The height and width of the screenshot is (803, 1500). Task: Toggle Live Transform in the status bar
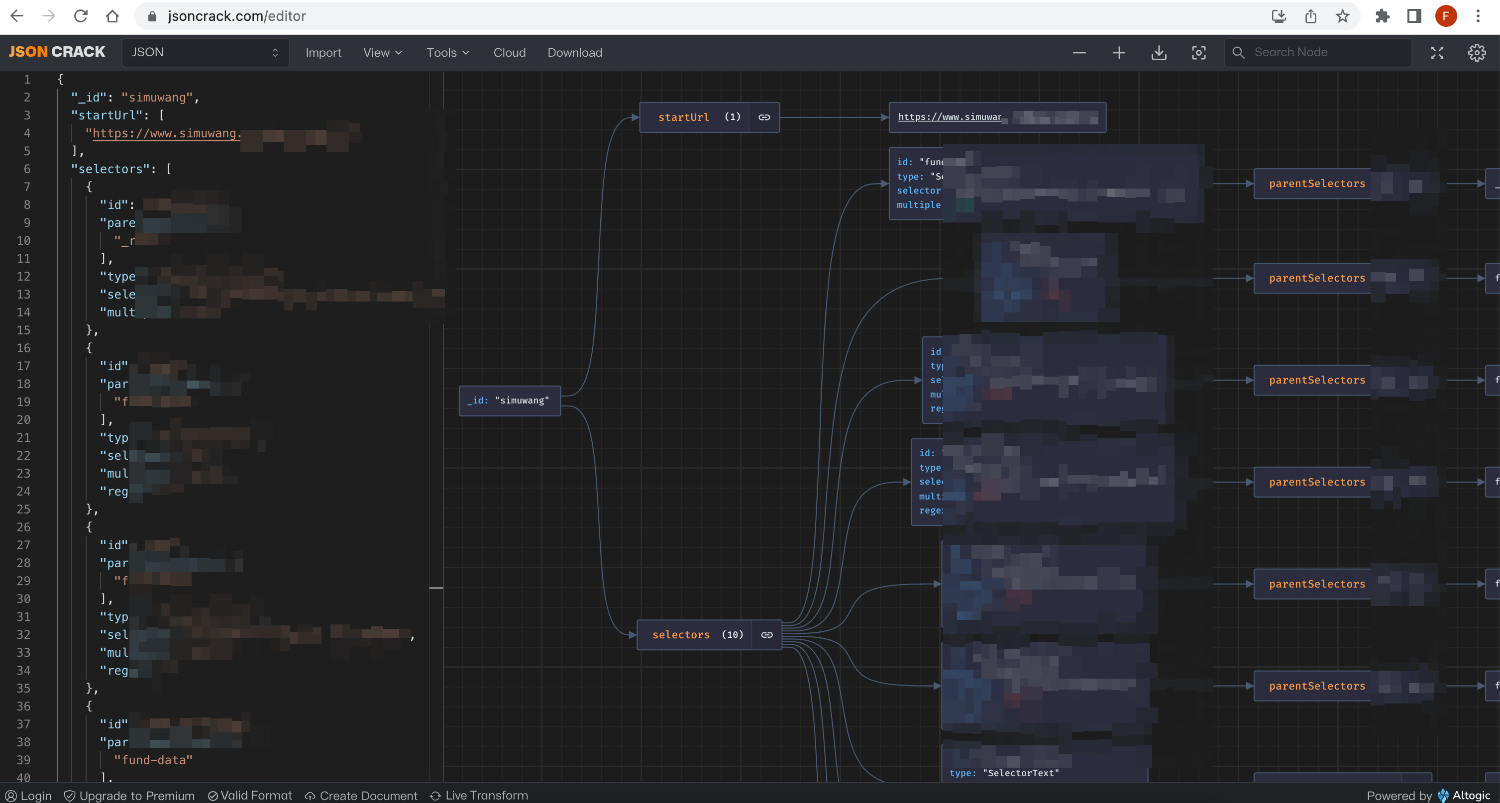click(x=479, y=796)
